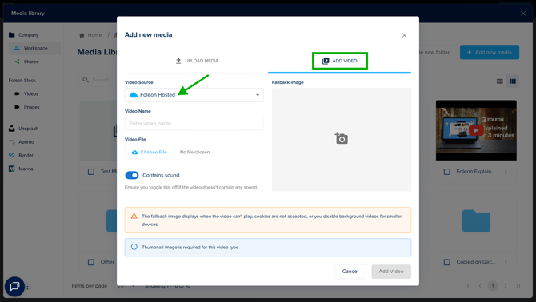Toggle the Contains sound switch

pos(132,175)
